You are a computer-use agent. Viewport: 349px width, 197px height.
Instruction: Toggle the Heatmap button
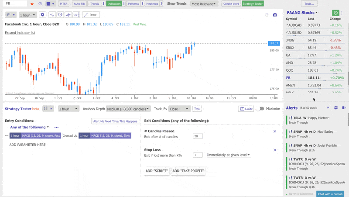152,4
